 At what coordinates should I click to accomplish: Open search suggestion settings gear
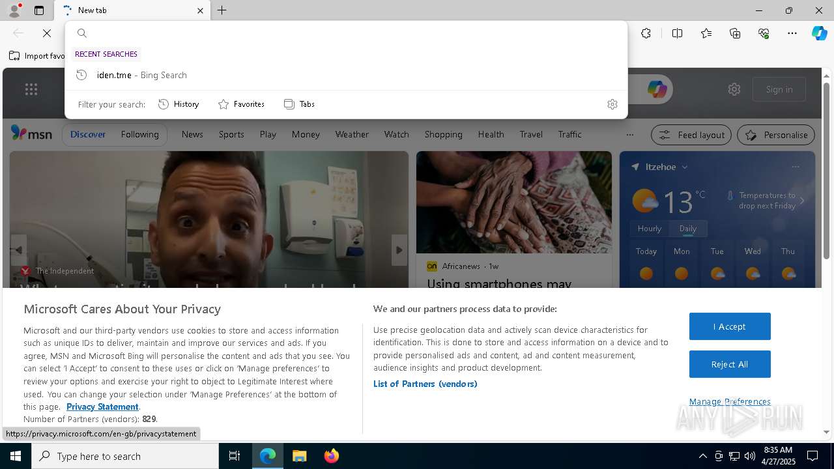[612, 104]
